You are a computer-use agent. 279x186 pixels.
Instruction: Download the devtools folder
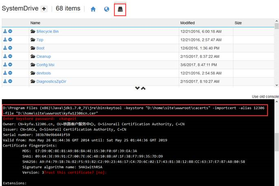click(6, 73)
